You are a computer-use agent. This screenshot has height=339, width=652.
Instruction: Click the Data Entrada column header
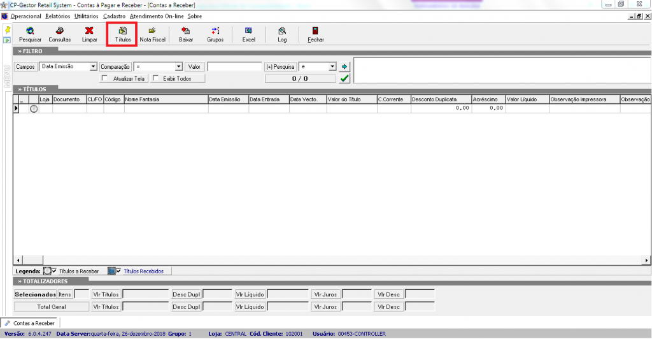pos(269,99)
